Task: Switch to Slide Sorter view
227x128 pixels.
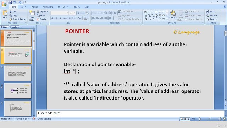Action: pyautogui.click(x=185, y=119)
